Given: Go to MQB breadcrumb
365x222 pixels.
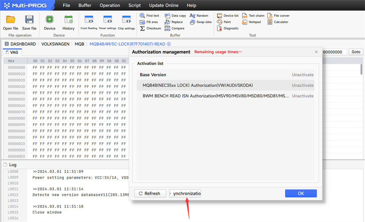Looking at the screenshot, I should tap(79, 44).
